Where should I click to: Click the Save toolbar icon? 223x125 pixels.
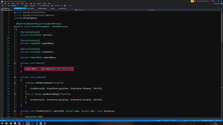pos(13,6)
